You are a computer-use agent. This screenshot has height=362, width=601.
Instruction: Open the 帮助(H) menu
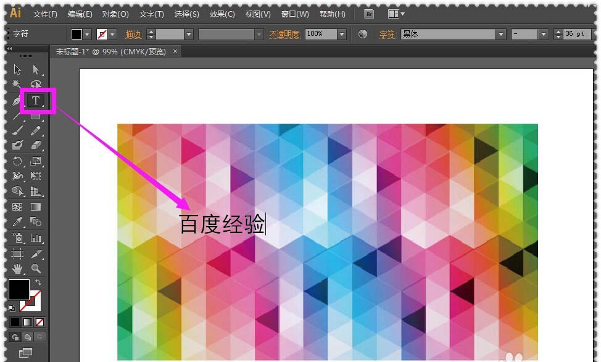click(x=333, y=14)
